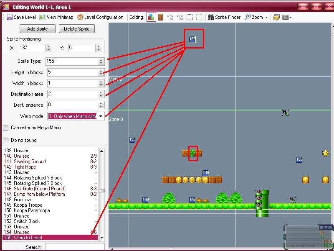The width and height of the screenshot is (334, 251).
Task: Increase Width in blocks spinner
Action: point(101,81)
